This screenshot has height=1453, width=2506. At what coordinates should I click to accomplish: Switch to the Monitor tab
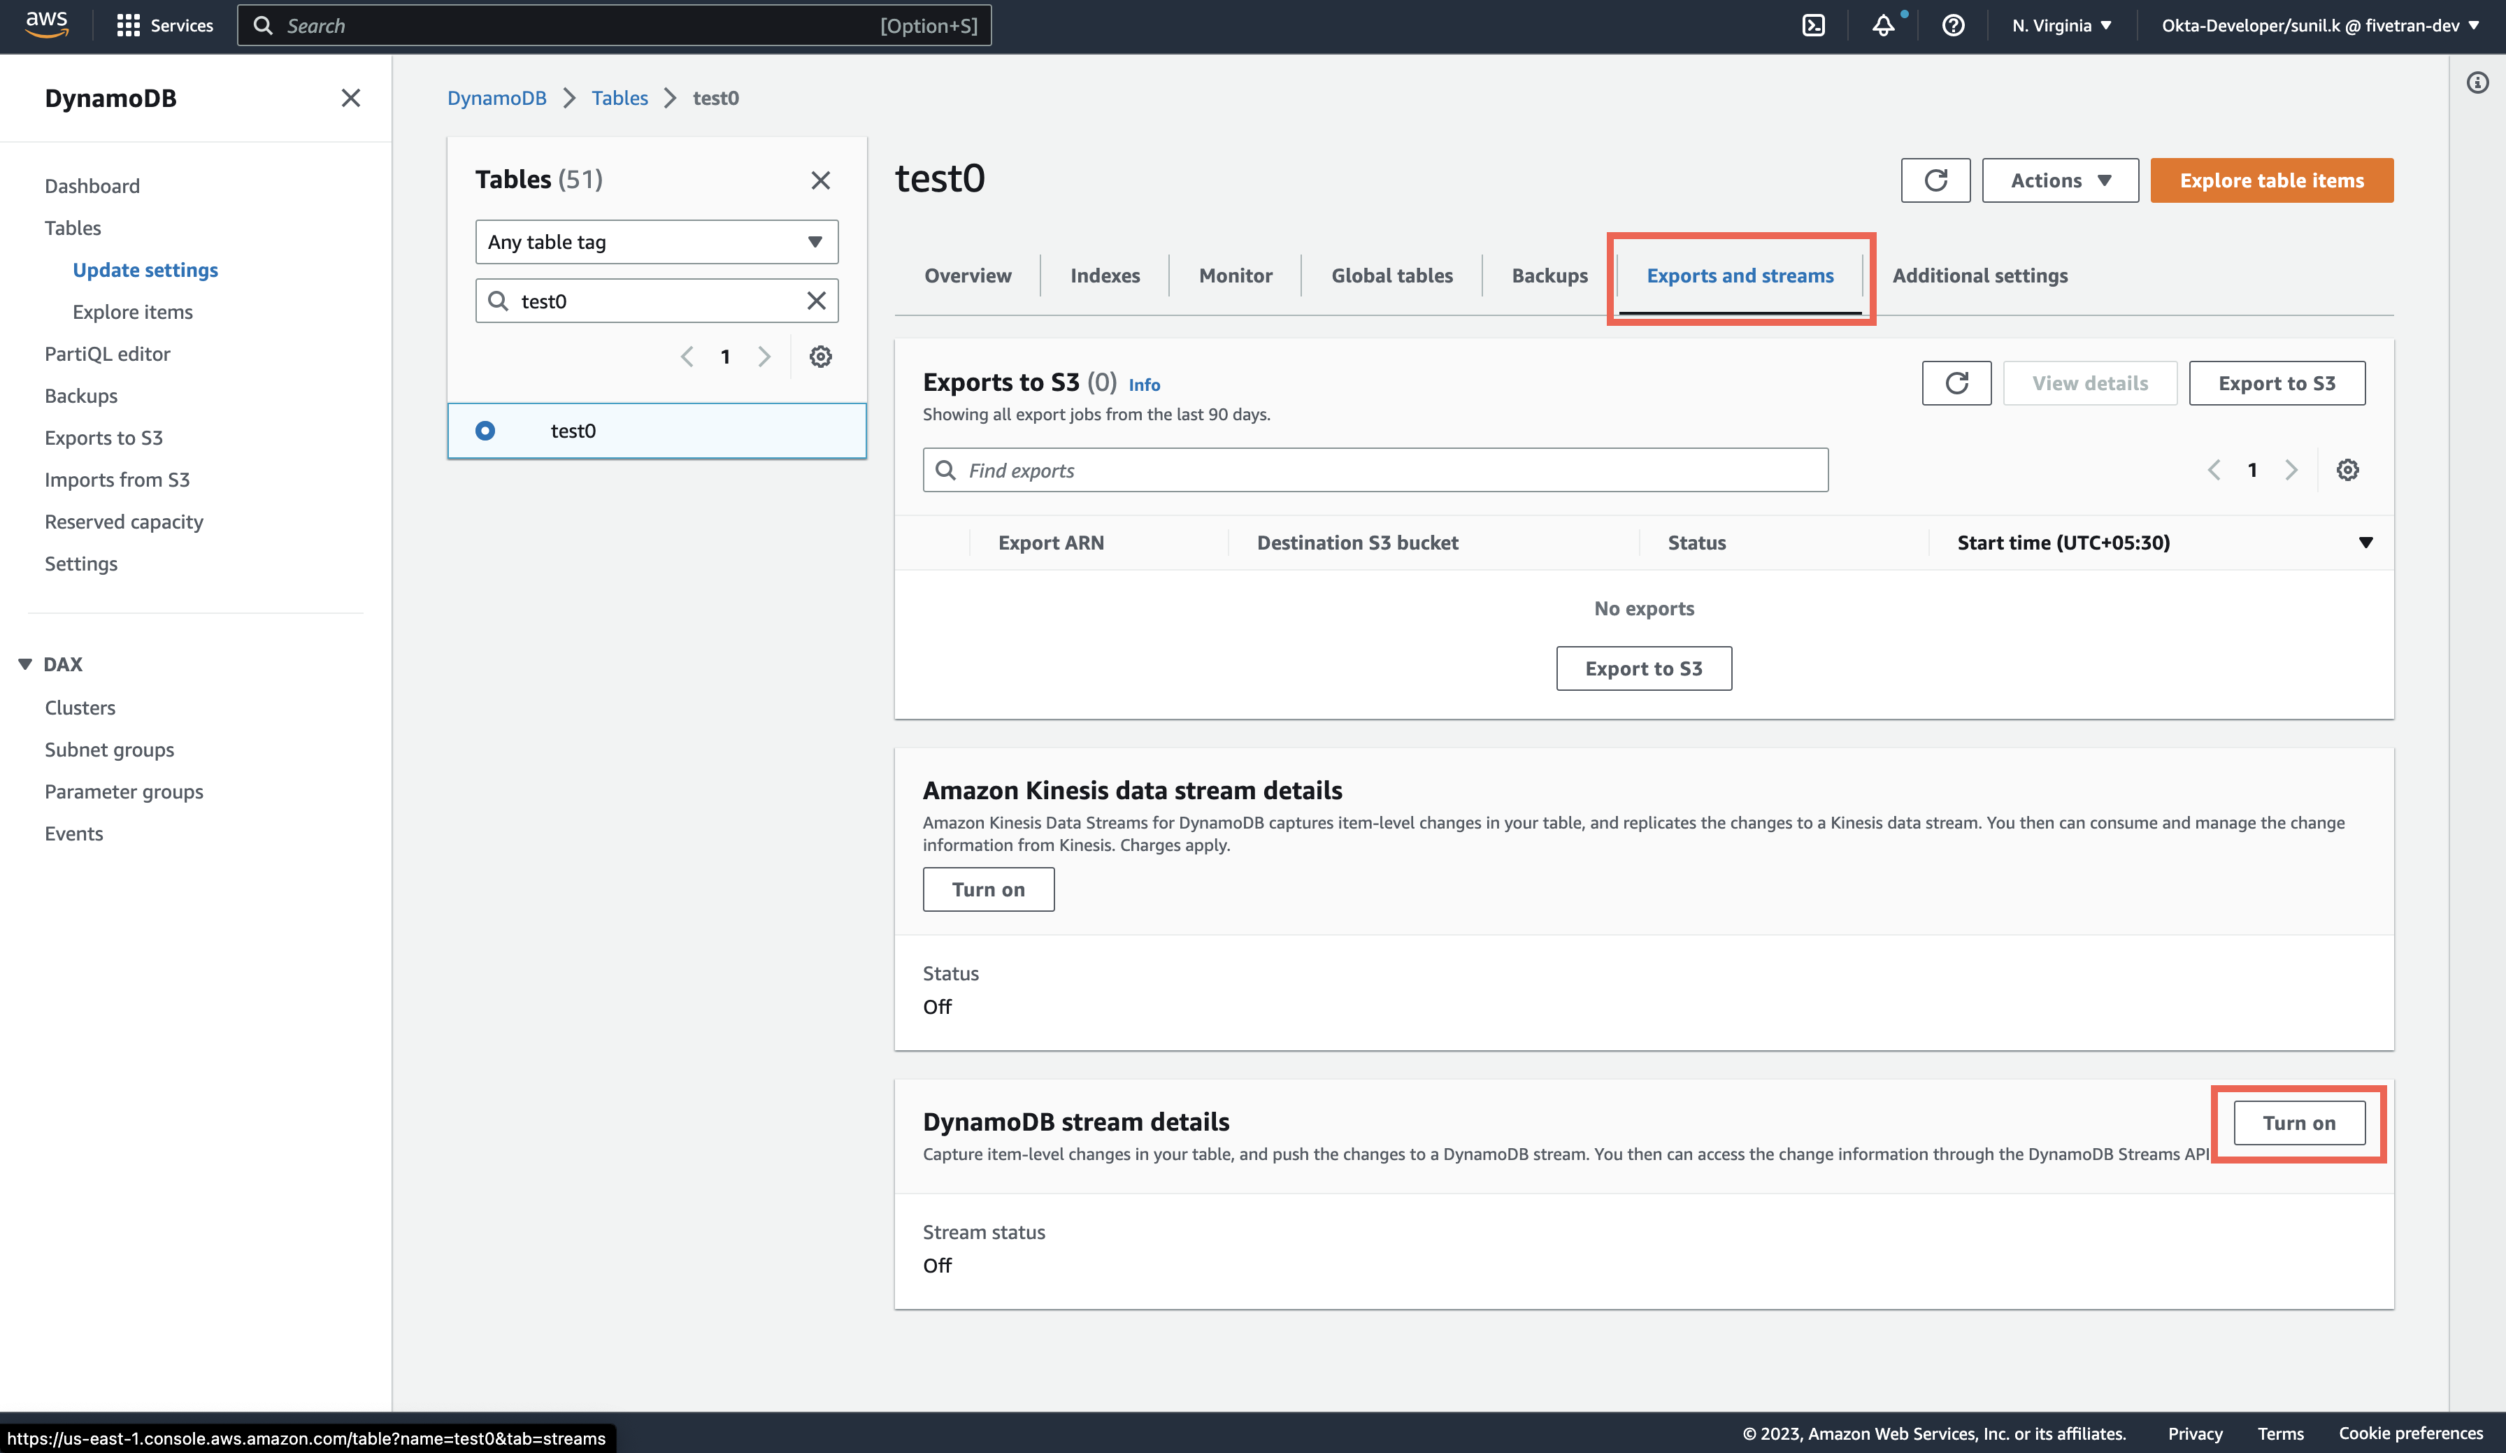coord(1235,275)
